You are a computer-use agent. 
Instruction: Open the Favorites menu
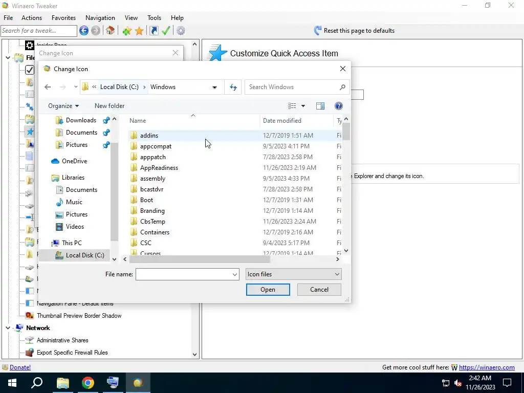(63, 18)
